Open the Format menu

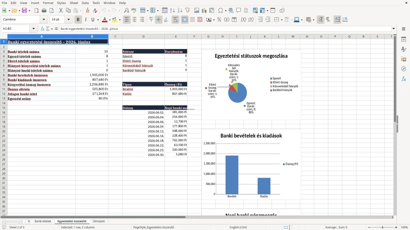click(48, 3)
